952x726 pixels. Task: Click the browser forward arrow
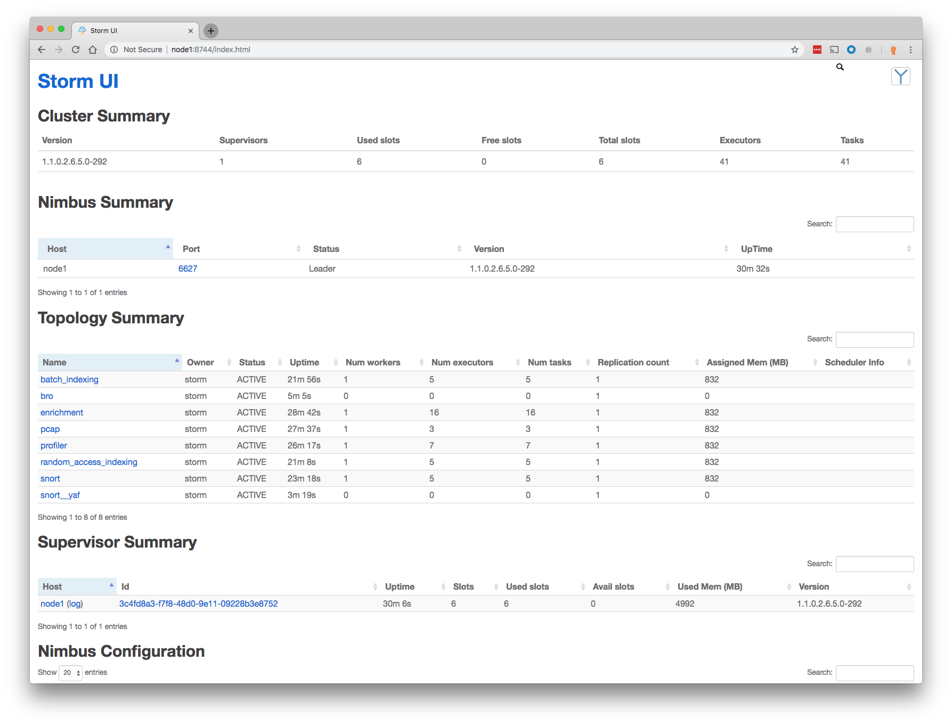pos(59,50)
